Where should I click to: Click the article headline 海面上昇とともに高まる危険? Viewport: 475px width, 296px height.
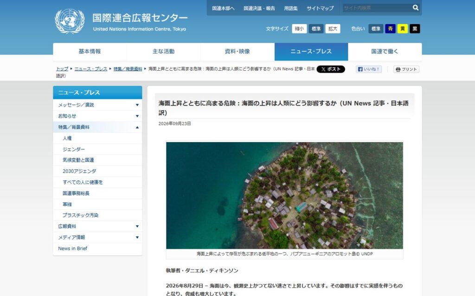[x=283, y=108]
